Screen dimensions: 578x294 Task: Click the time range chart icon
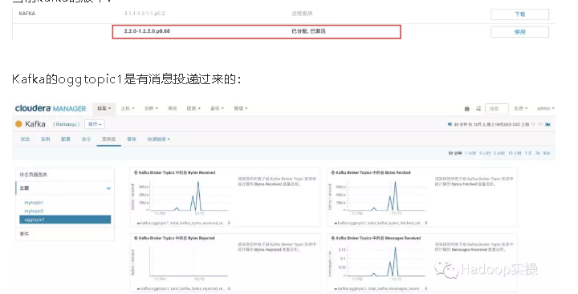click(547, 124)
